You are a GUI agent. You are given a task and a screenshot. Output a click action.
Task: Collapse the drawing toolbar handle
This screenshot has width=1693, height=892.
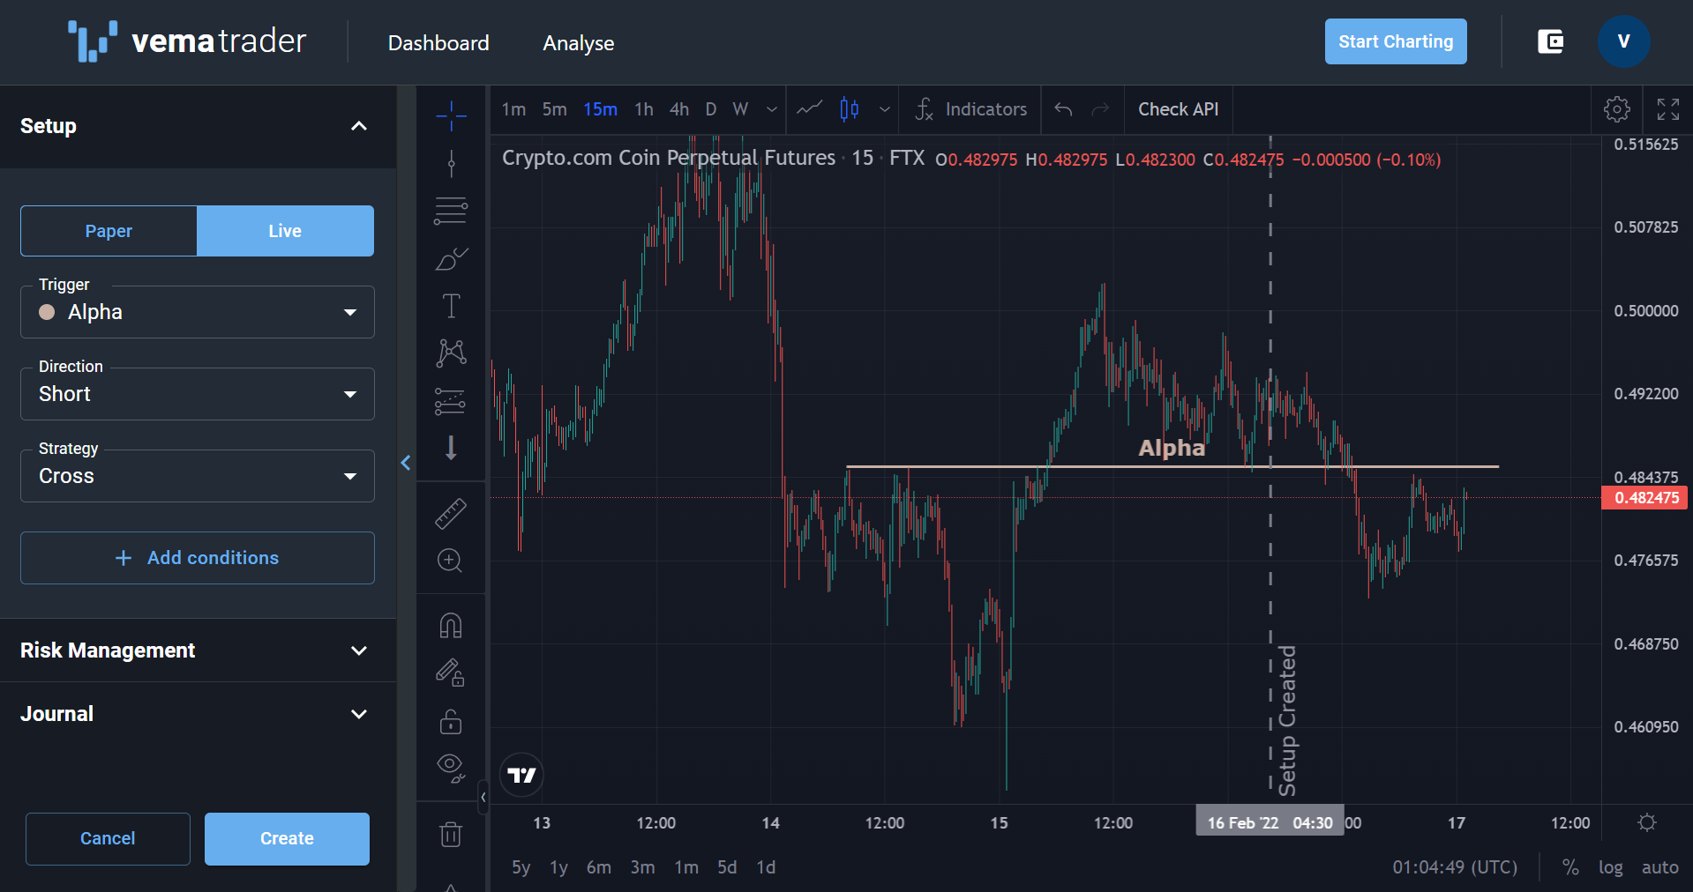[483, 797]
